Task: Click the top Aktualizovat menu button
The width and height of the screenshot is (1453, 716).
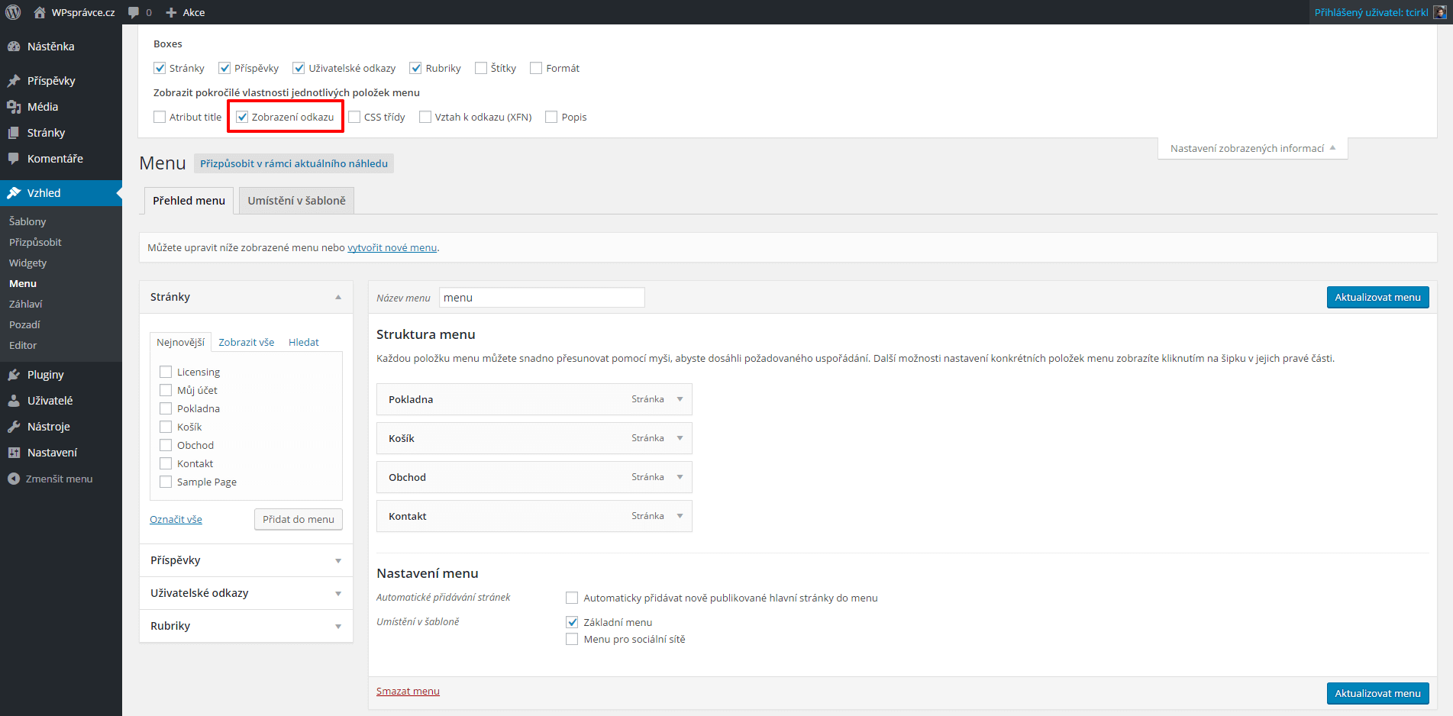Action: [x=1377, y=297]
